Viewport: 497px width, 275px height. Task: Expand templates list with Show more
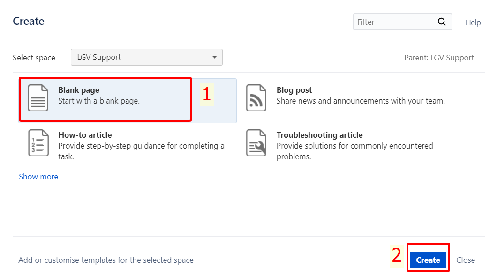point(38,177)
